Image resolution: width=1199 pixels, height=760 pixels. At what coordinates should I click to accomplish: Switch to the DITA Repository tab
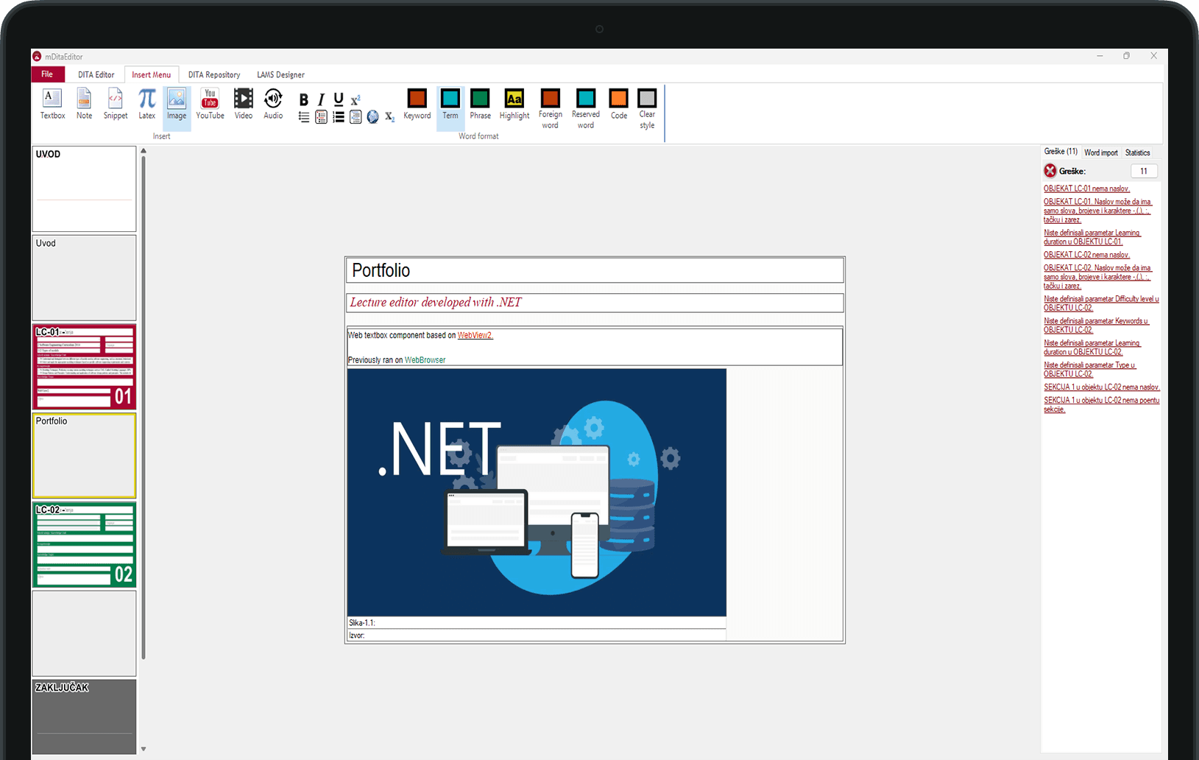[x=213, y=74]
